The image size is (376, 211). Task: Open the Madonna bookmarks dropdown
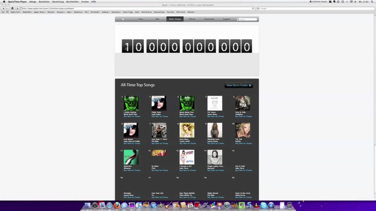pyautogui.click(x=78, y=12)
